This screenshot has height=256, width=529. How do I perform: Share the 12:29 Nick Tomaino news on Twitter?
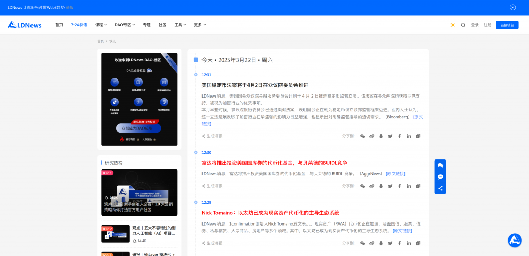(x=391, y=243)
